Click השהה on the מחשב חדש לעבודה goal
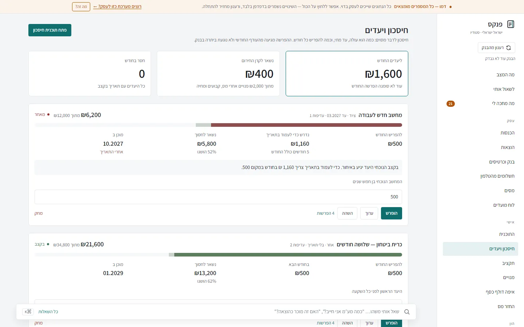Screen dimensions: 524x327 pyautogui.click(x=348, y=213)
